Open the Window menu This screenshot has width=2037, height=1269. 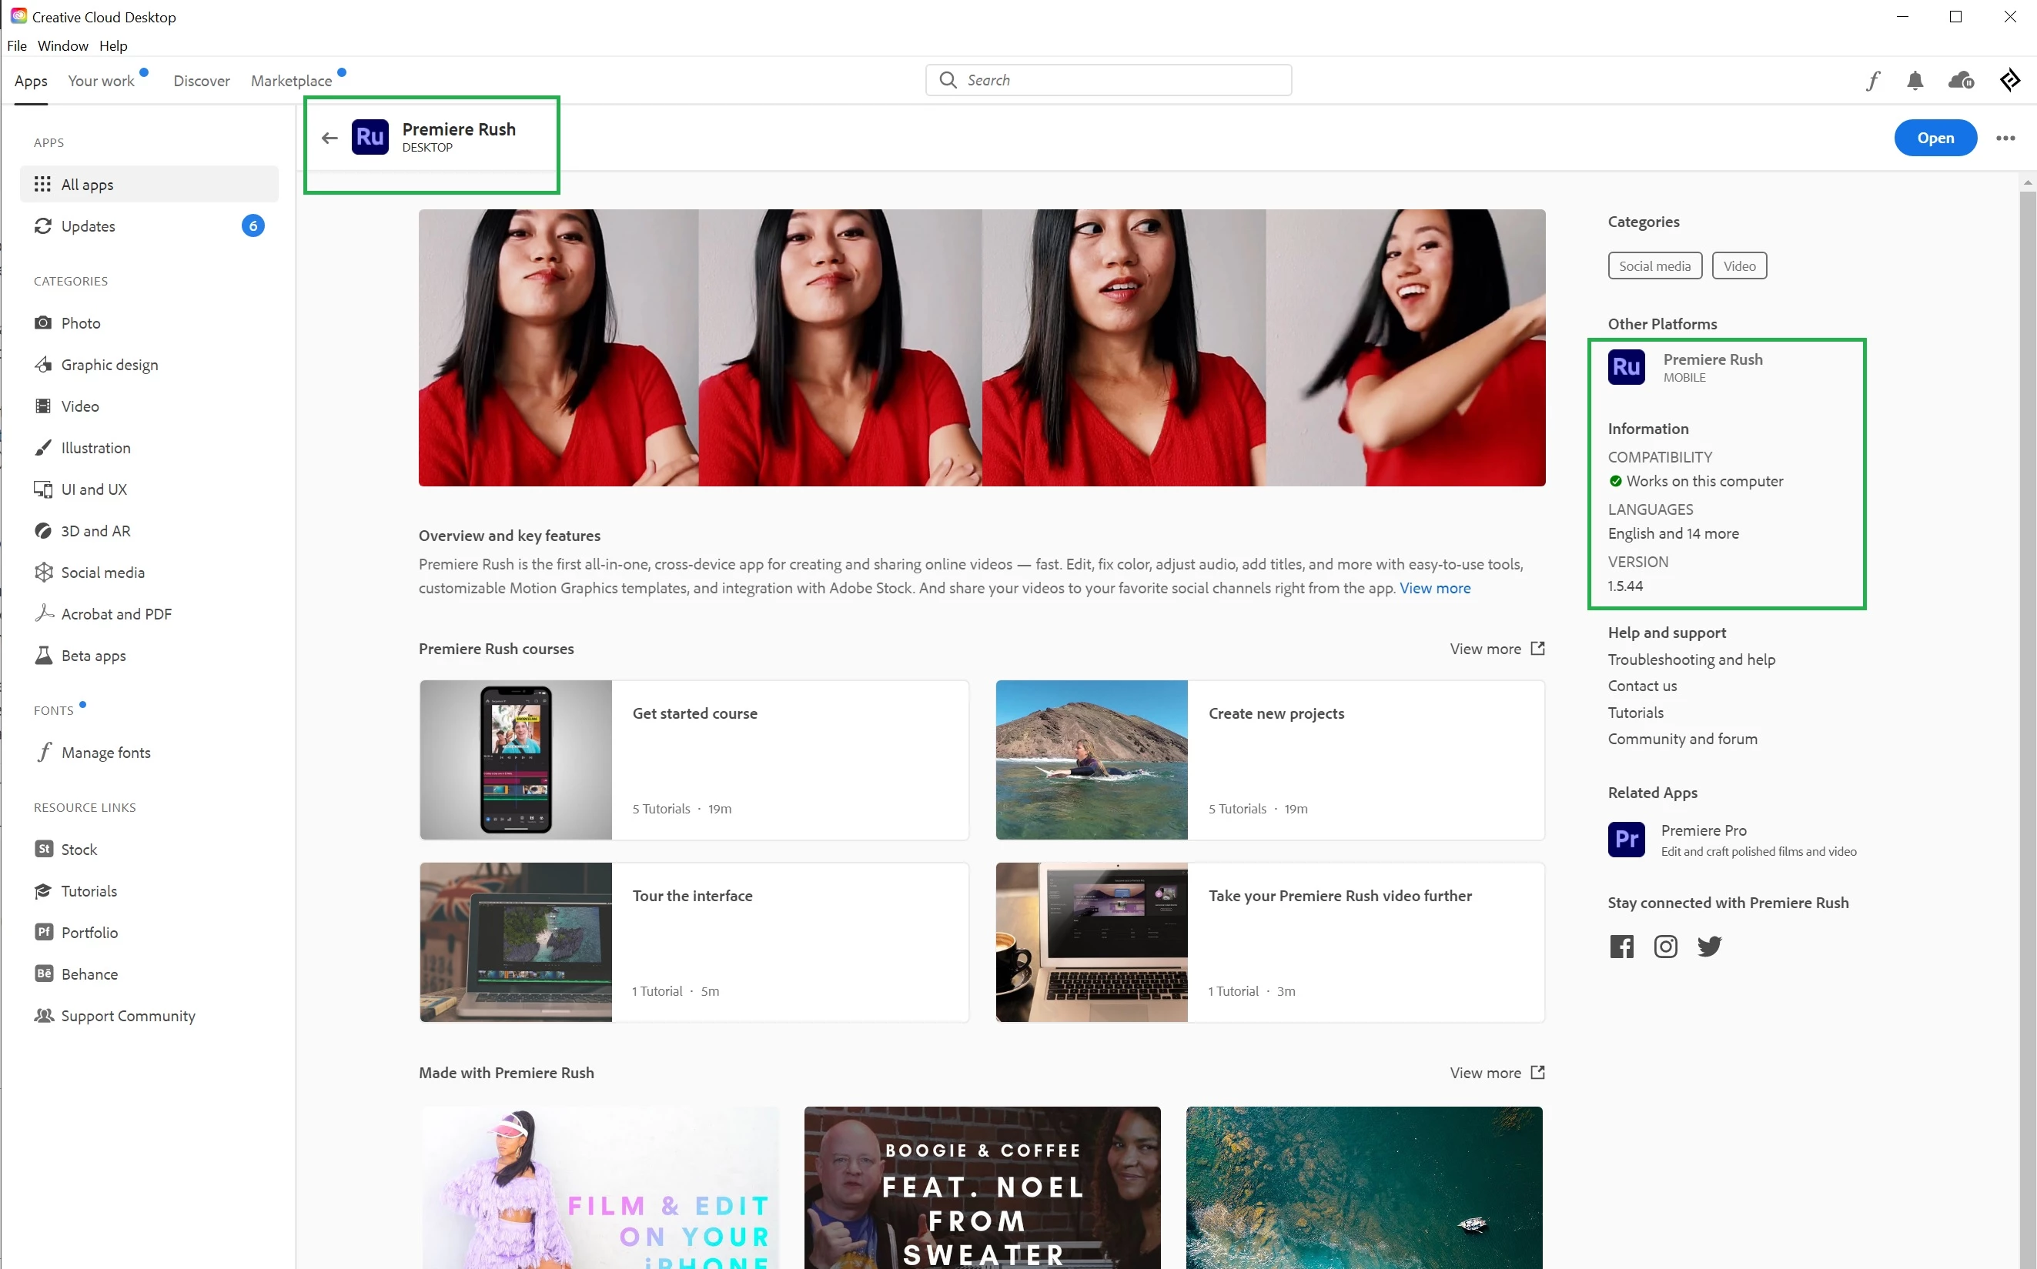(63, 46)
